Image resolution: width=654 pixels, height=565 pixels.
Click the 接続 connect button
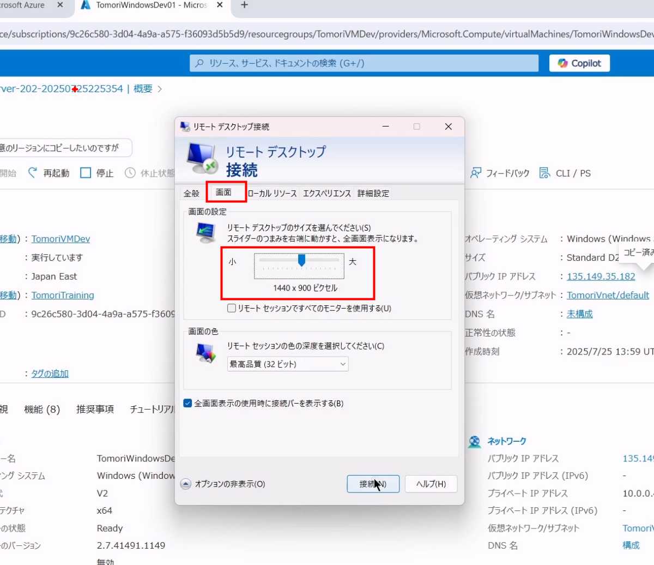(x=373, y=484)
